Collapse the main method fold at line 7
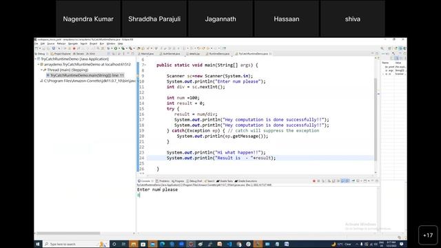Screen dimensions: 441x248 click(x=145, y=65)
